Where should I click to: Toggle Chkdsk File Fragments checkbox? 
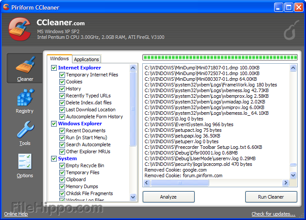62,194
